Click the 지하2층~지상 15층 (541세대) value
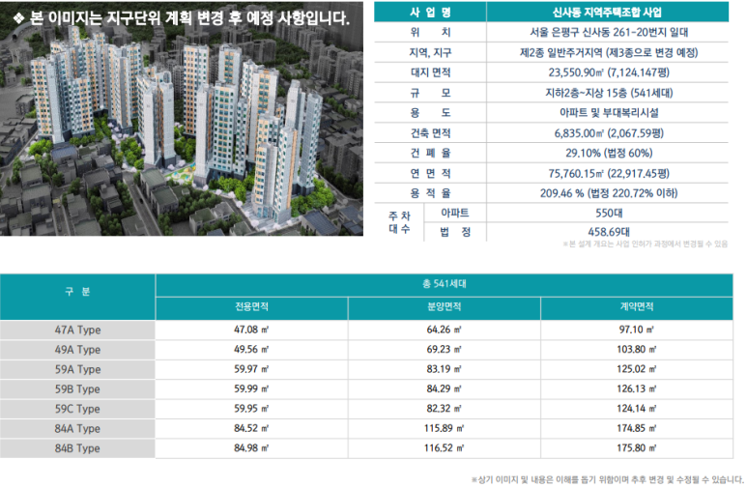 tap(609, 93)
